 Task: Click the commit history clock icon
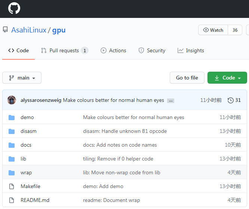click(230, 100)
